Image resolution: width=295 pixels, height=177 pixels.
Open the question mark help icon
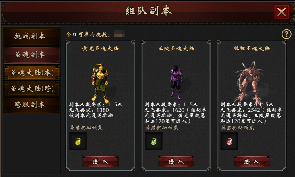286,34
